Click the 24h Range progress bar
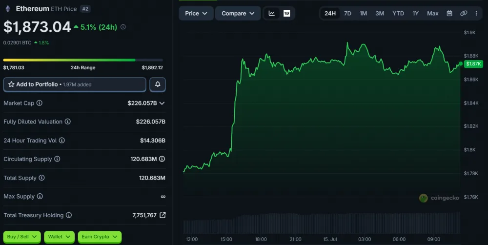This screenshot has height=245, width=488. (x=83, y=60)
